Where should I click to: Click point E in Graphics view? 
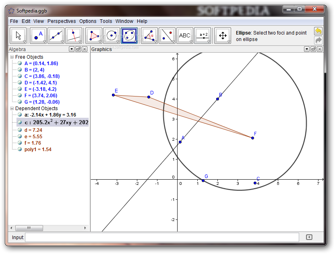point(113,95)
